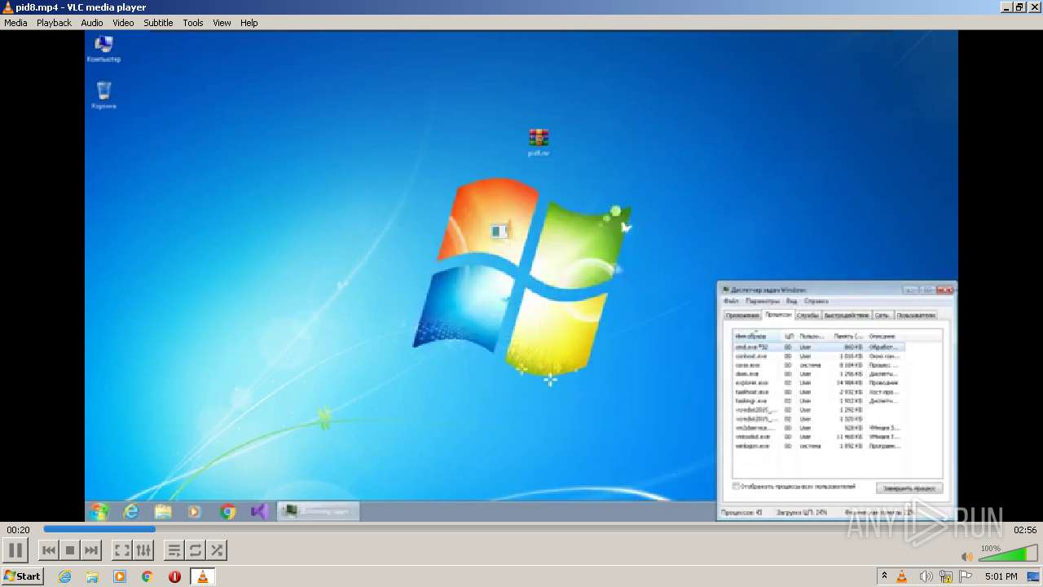
Task: Show hidden system tray icons
Action: [x=884, y=576]
